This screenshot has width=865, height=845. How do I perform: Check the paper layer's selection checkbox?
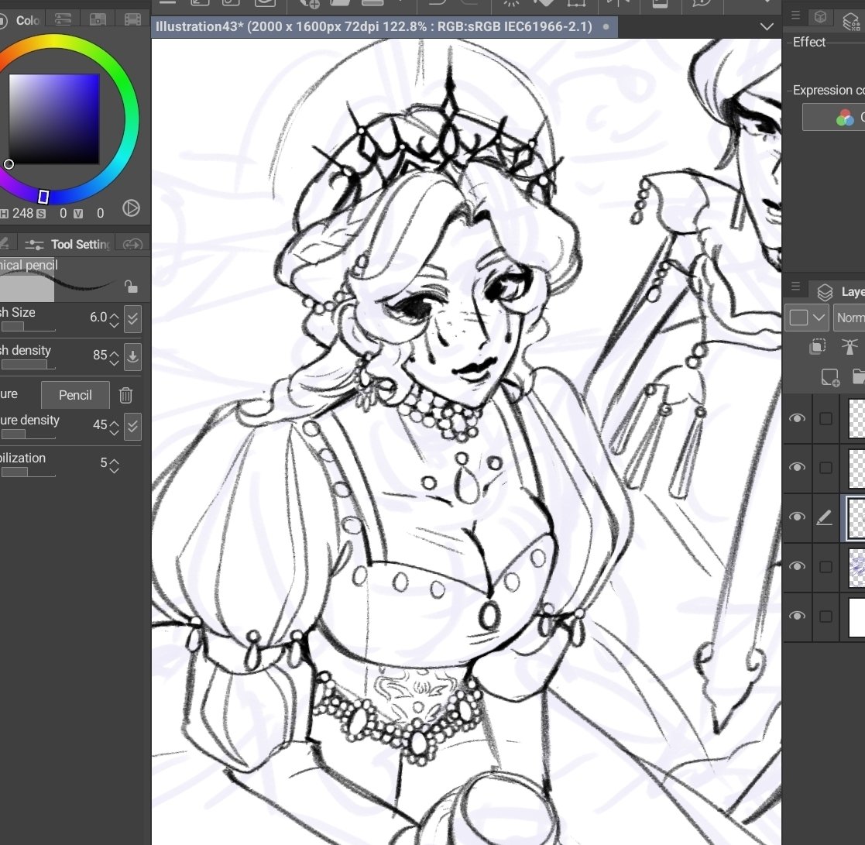click(826, 616)
